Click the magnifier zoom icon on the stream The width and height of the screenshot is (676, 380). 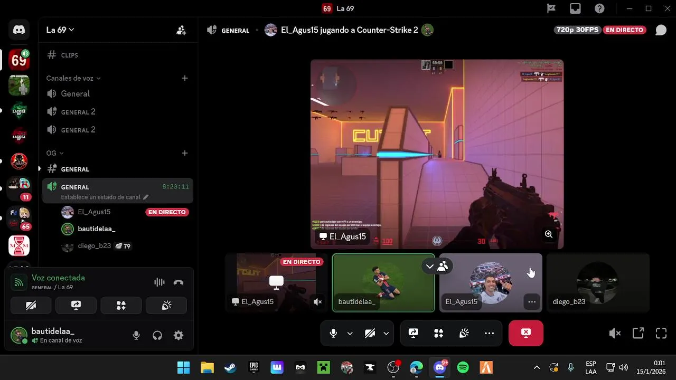click(x=549, y=234)
